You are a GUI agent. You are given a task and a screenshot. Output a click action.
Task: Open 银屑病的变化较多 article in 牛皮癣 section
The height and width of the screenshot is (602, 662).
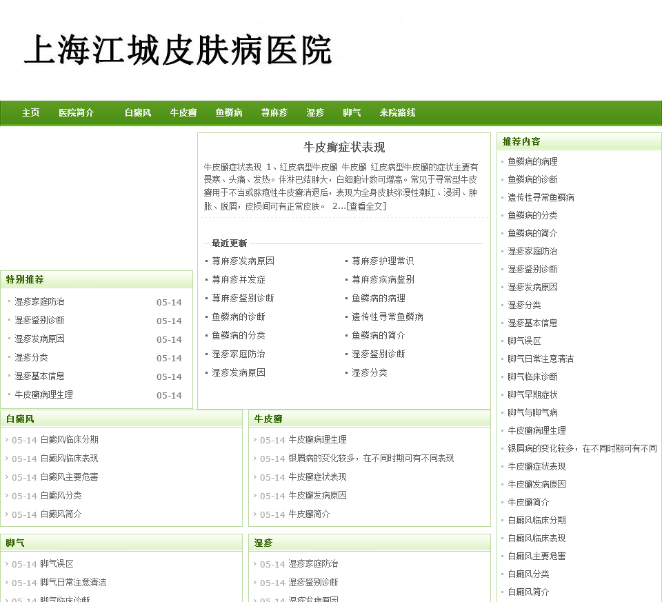click(x=371, y=458)
